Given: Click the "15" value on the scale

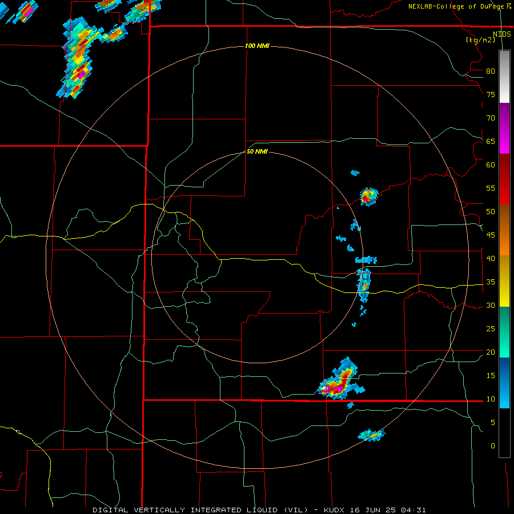Looking at the screenshot, I should (491, 376).
